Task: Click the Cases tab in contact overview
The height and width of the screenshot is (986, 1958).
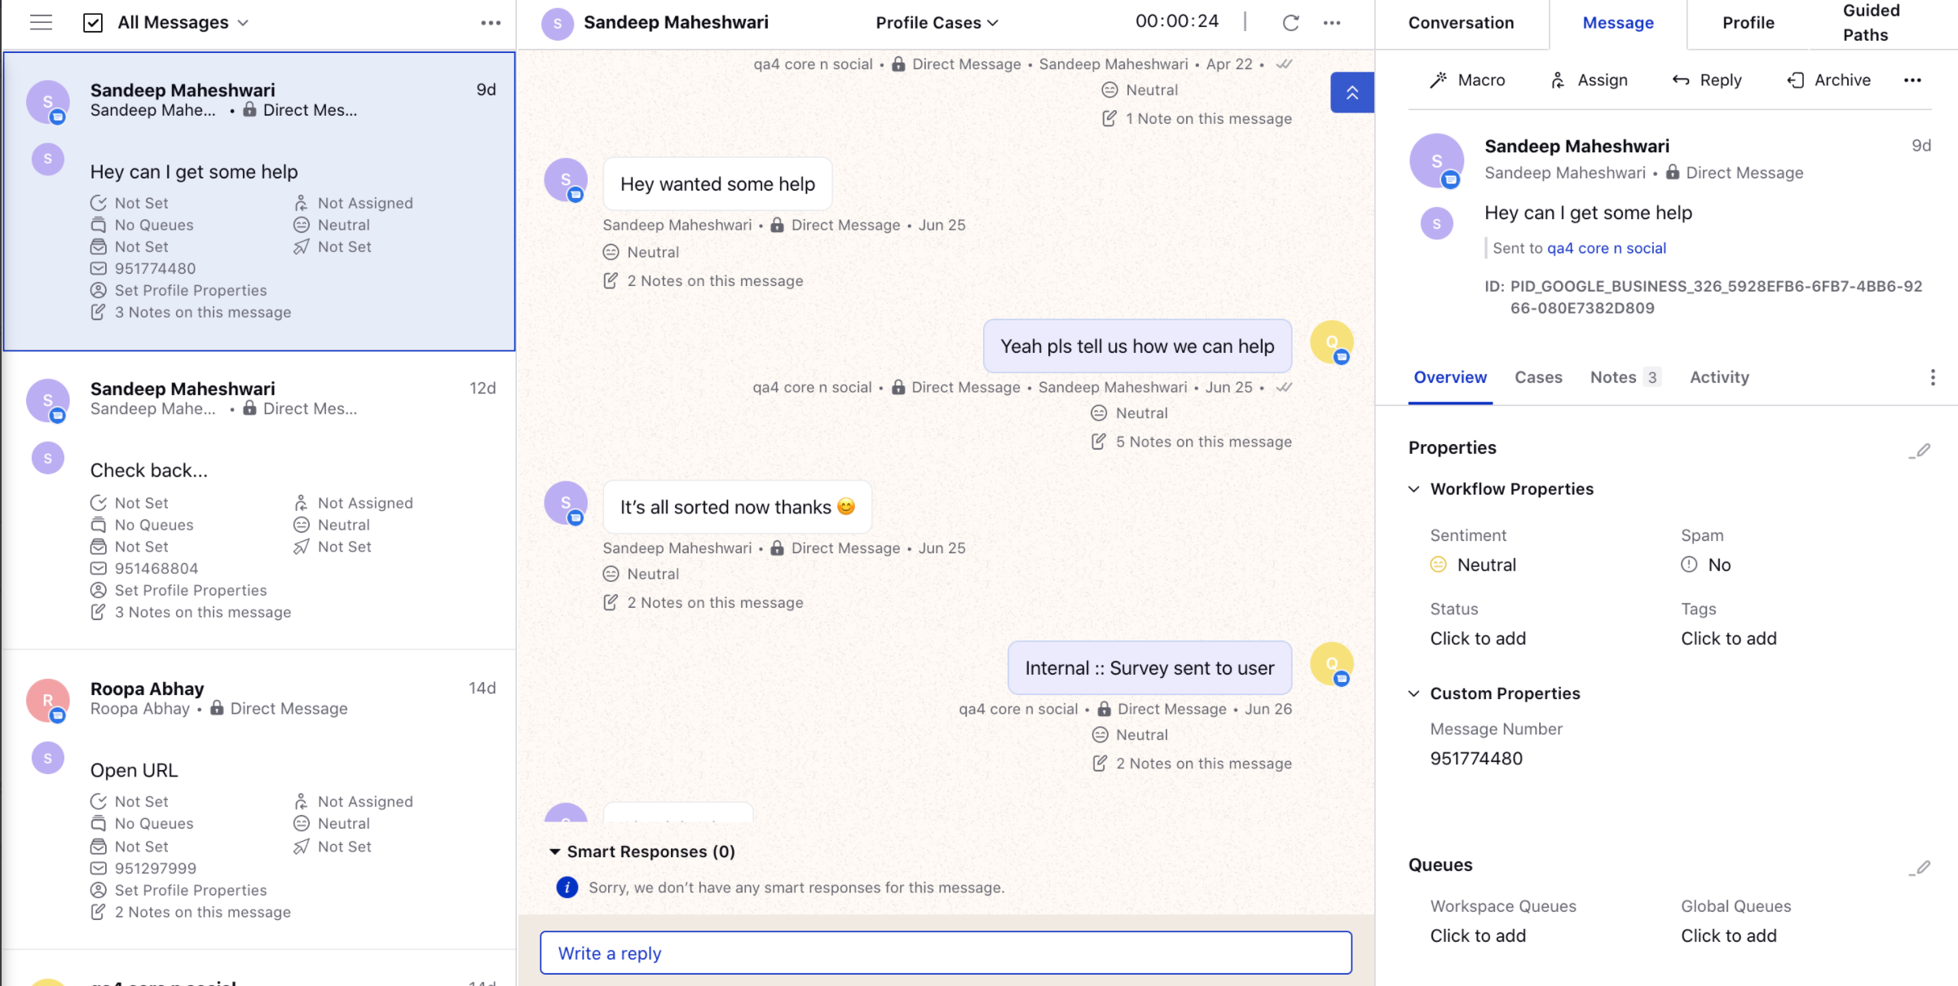Action: coord(1538,376)
